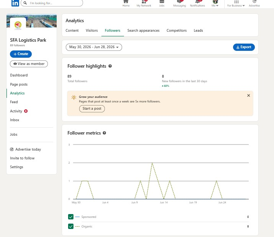The height and width of the screenshot is (237, 274).
Task: Click View as member button
Action: click(29, 64)
